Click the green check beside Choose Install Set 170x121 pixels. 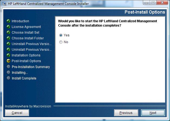(8, 32)
